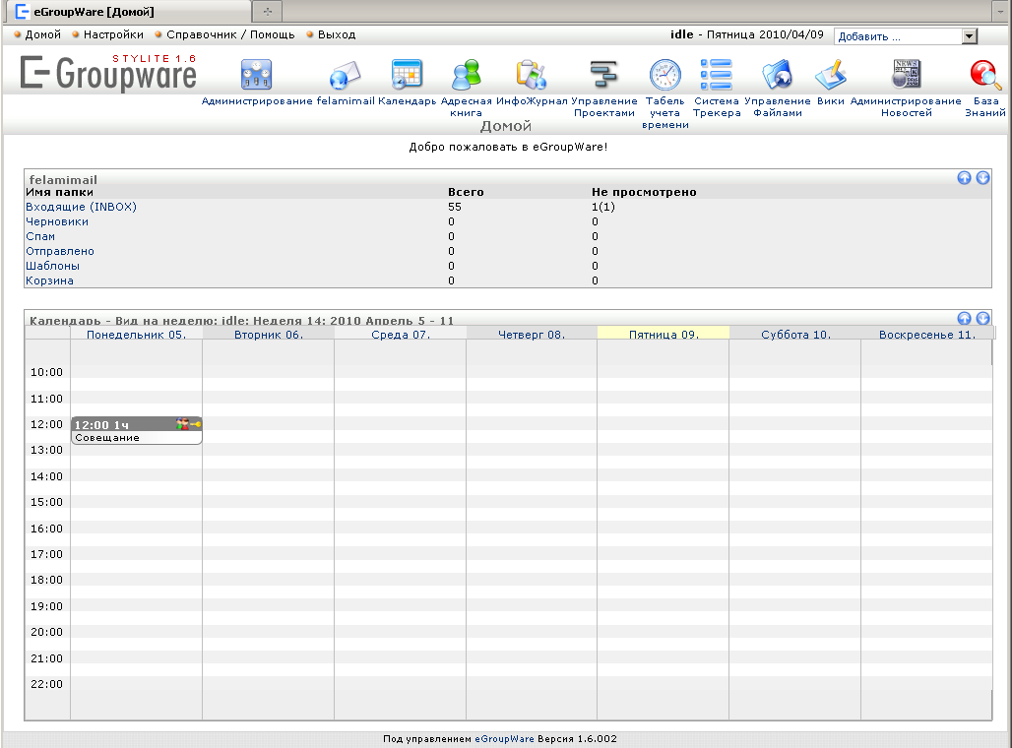Open Настройки menu item

point(113,34)
